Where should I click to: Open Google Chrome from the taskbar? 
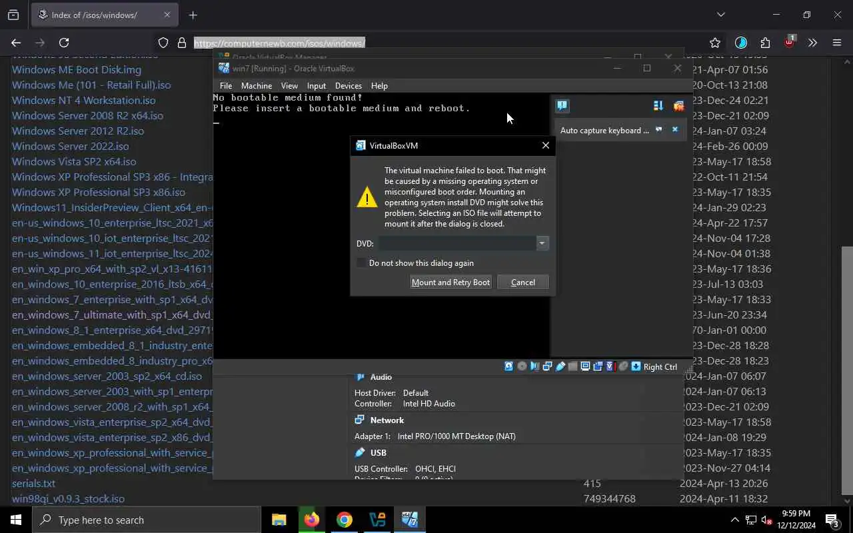345,520
